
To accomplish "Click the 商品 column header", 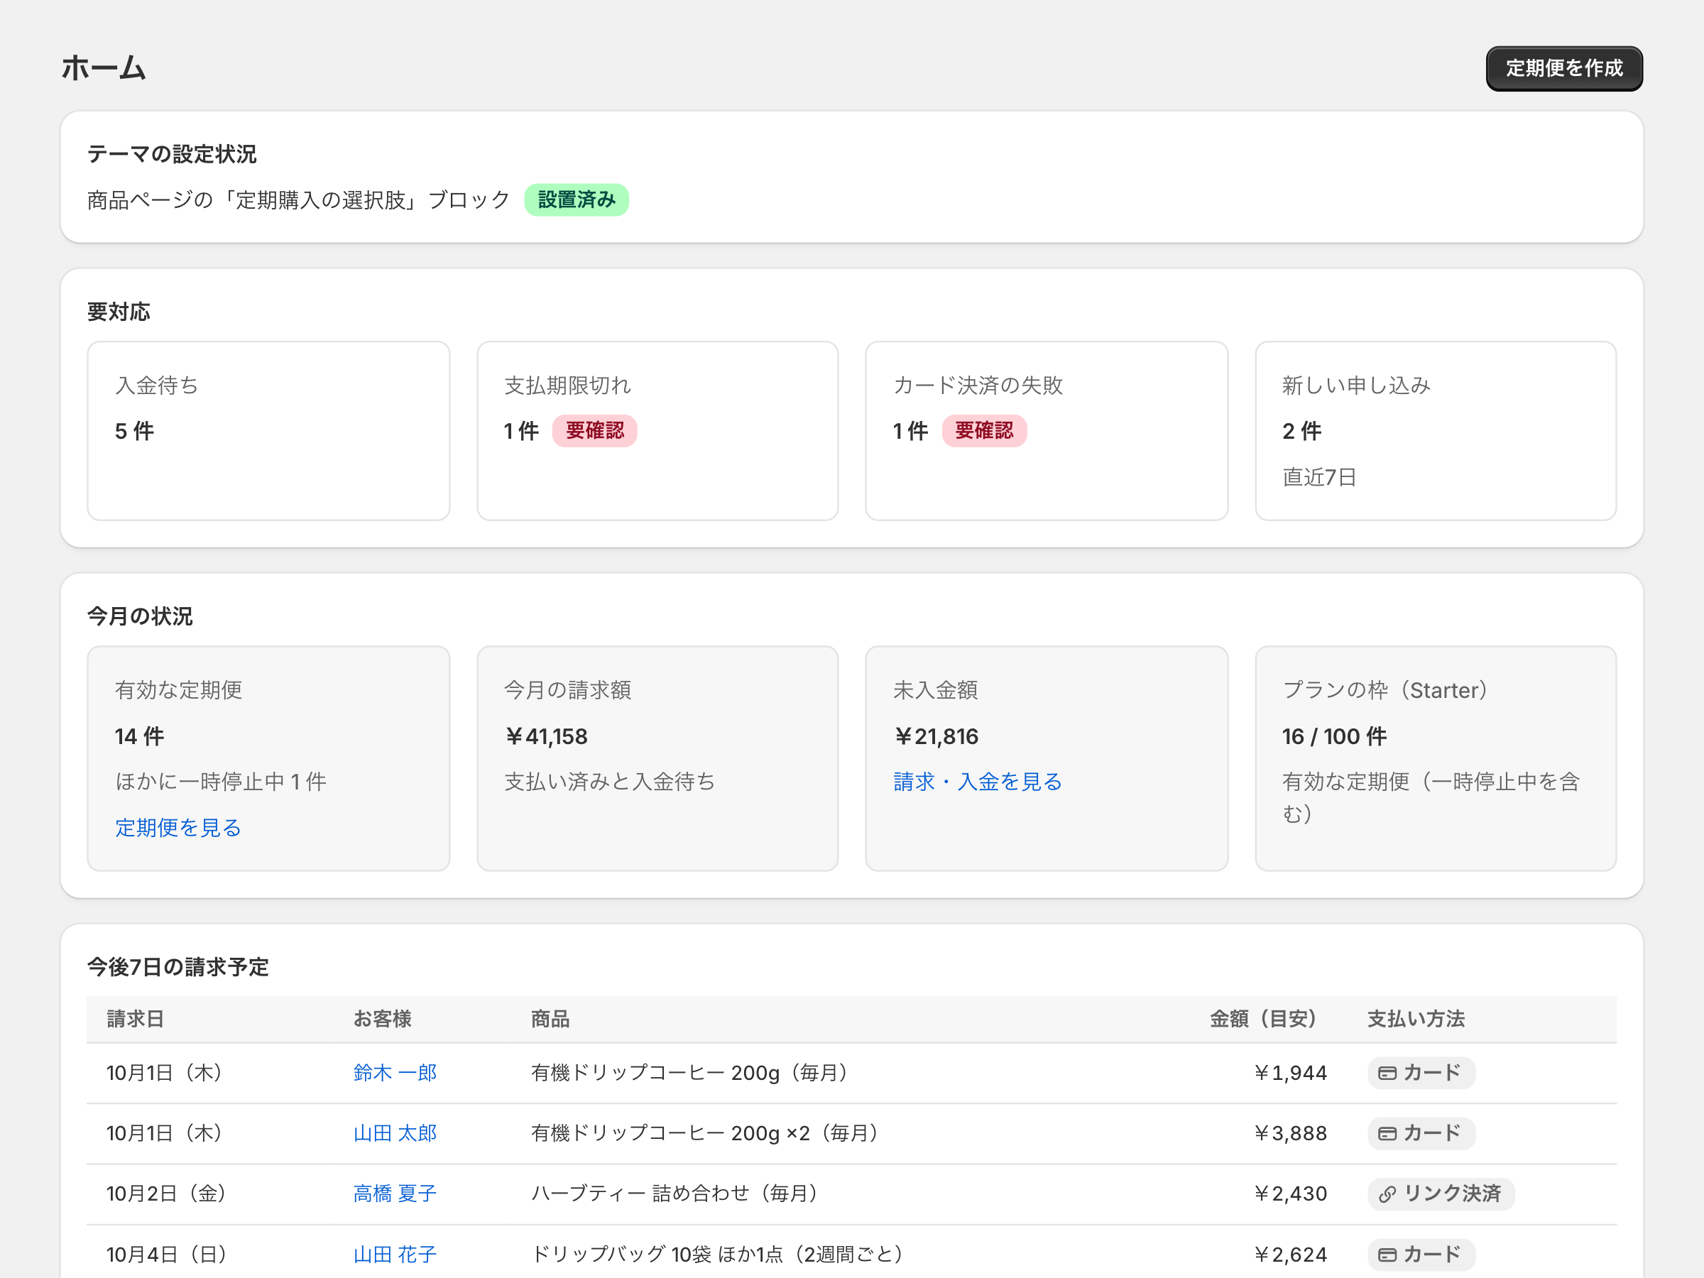I will pyautogui.click(x=550, y=1018).
